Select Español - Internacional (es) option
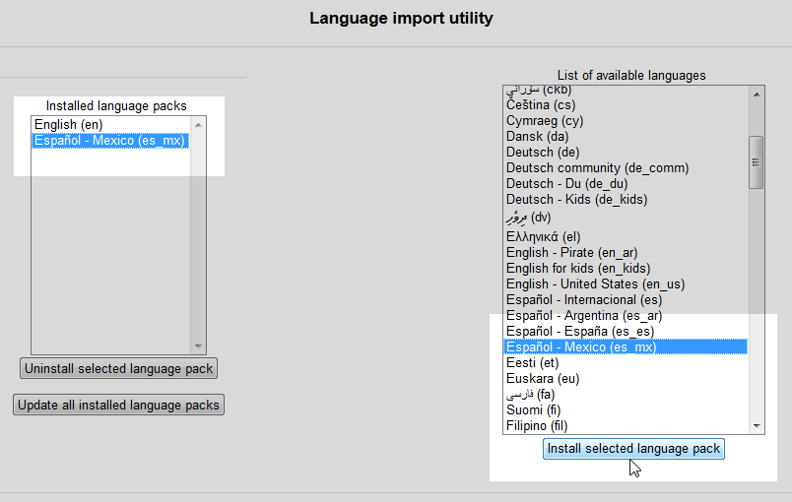This screenshot has height=502, width=792. point(583,300)
